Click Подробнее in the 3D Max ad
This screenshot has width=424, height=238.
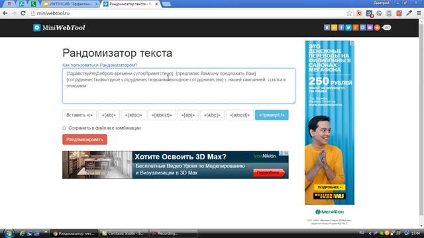(x=268, y=173)
